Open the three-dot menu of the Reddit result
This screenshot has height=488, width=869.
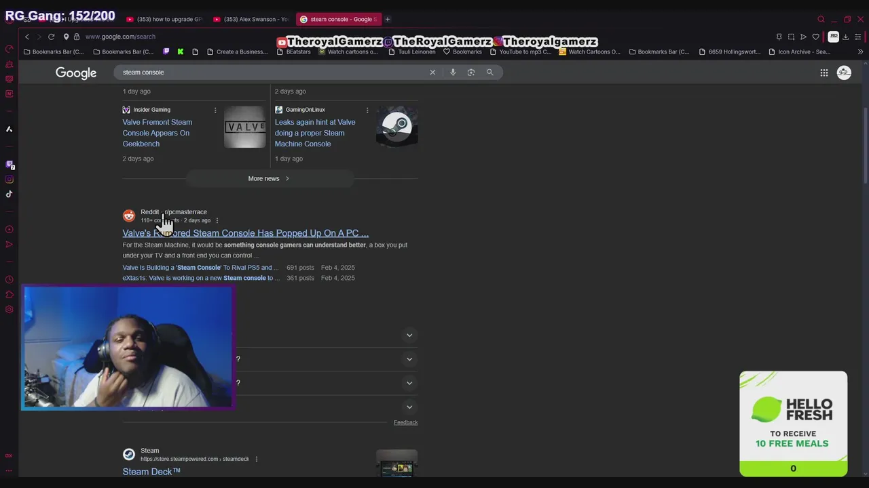click(217, 220)
